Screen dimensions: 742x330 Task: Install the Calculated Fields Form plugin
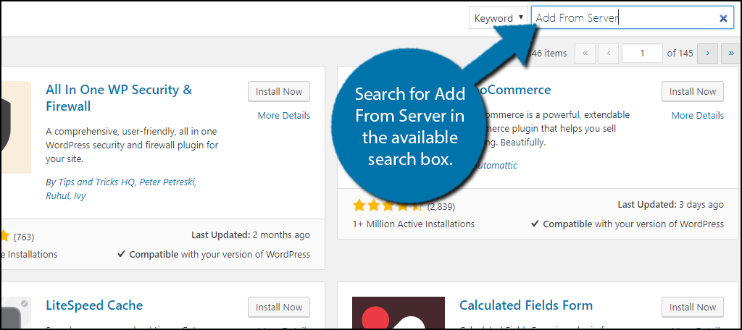click(x=693, y=308)
